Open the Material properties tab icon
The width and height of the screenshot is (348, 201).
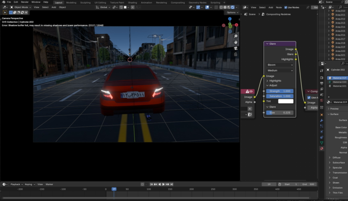click(x=322, y=149)
